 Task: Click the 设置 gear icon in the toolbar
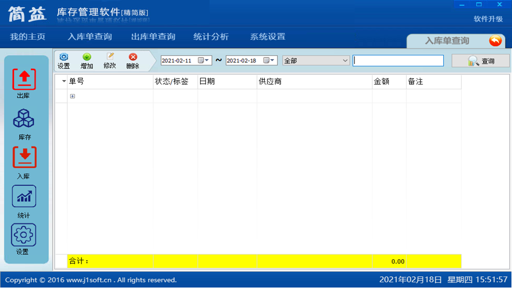pos(64,57)
